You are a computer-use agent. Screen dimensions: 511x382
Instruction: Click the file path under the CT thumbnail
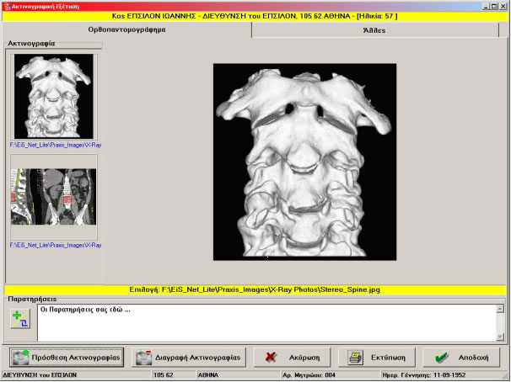click(55, 245)
